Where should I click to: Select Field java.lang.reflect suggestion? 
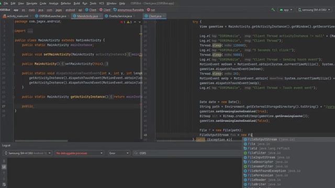289,148
